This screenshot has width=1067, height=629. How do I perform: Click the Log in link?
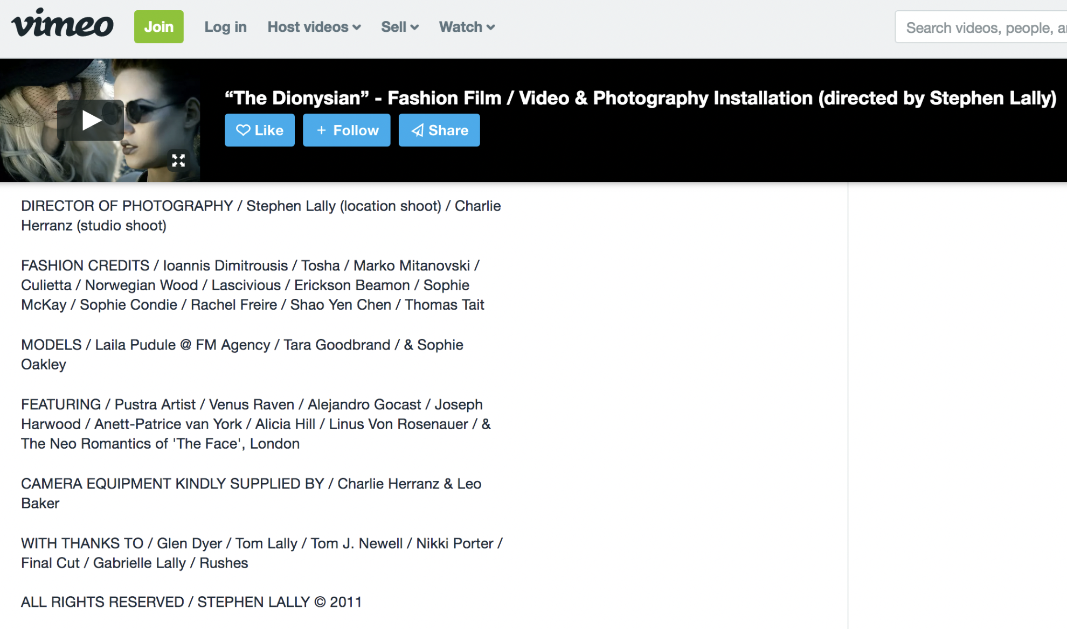(225, 27)
